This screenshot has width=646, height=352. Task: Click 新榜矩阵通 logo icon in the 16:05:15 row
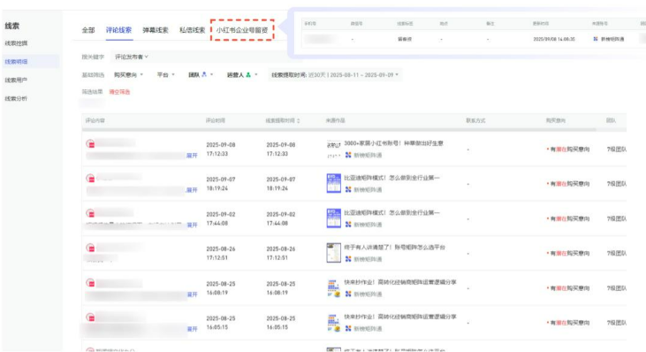click(x=348, y=328)
